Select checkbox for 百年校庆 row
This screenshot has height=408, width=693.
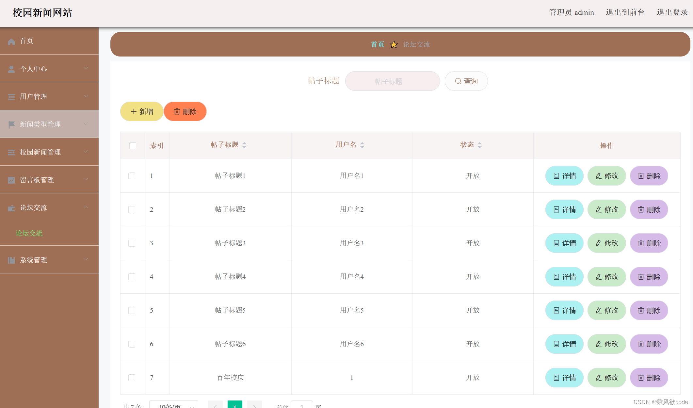click(x=132, y=378)
